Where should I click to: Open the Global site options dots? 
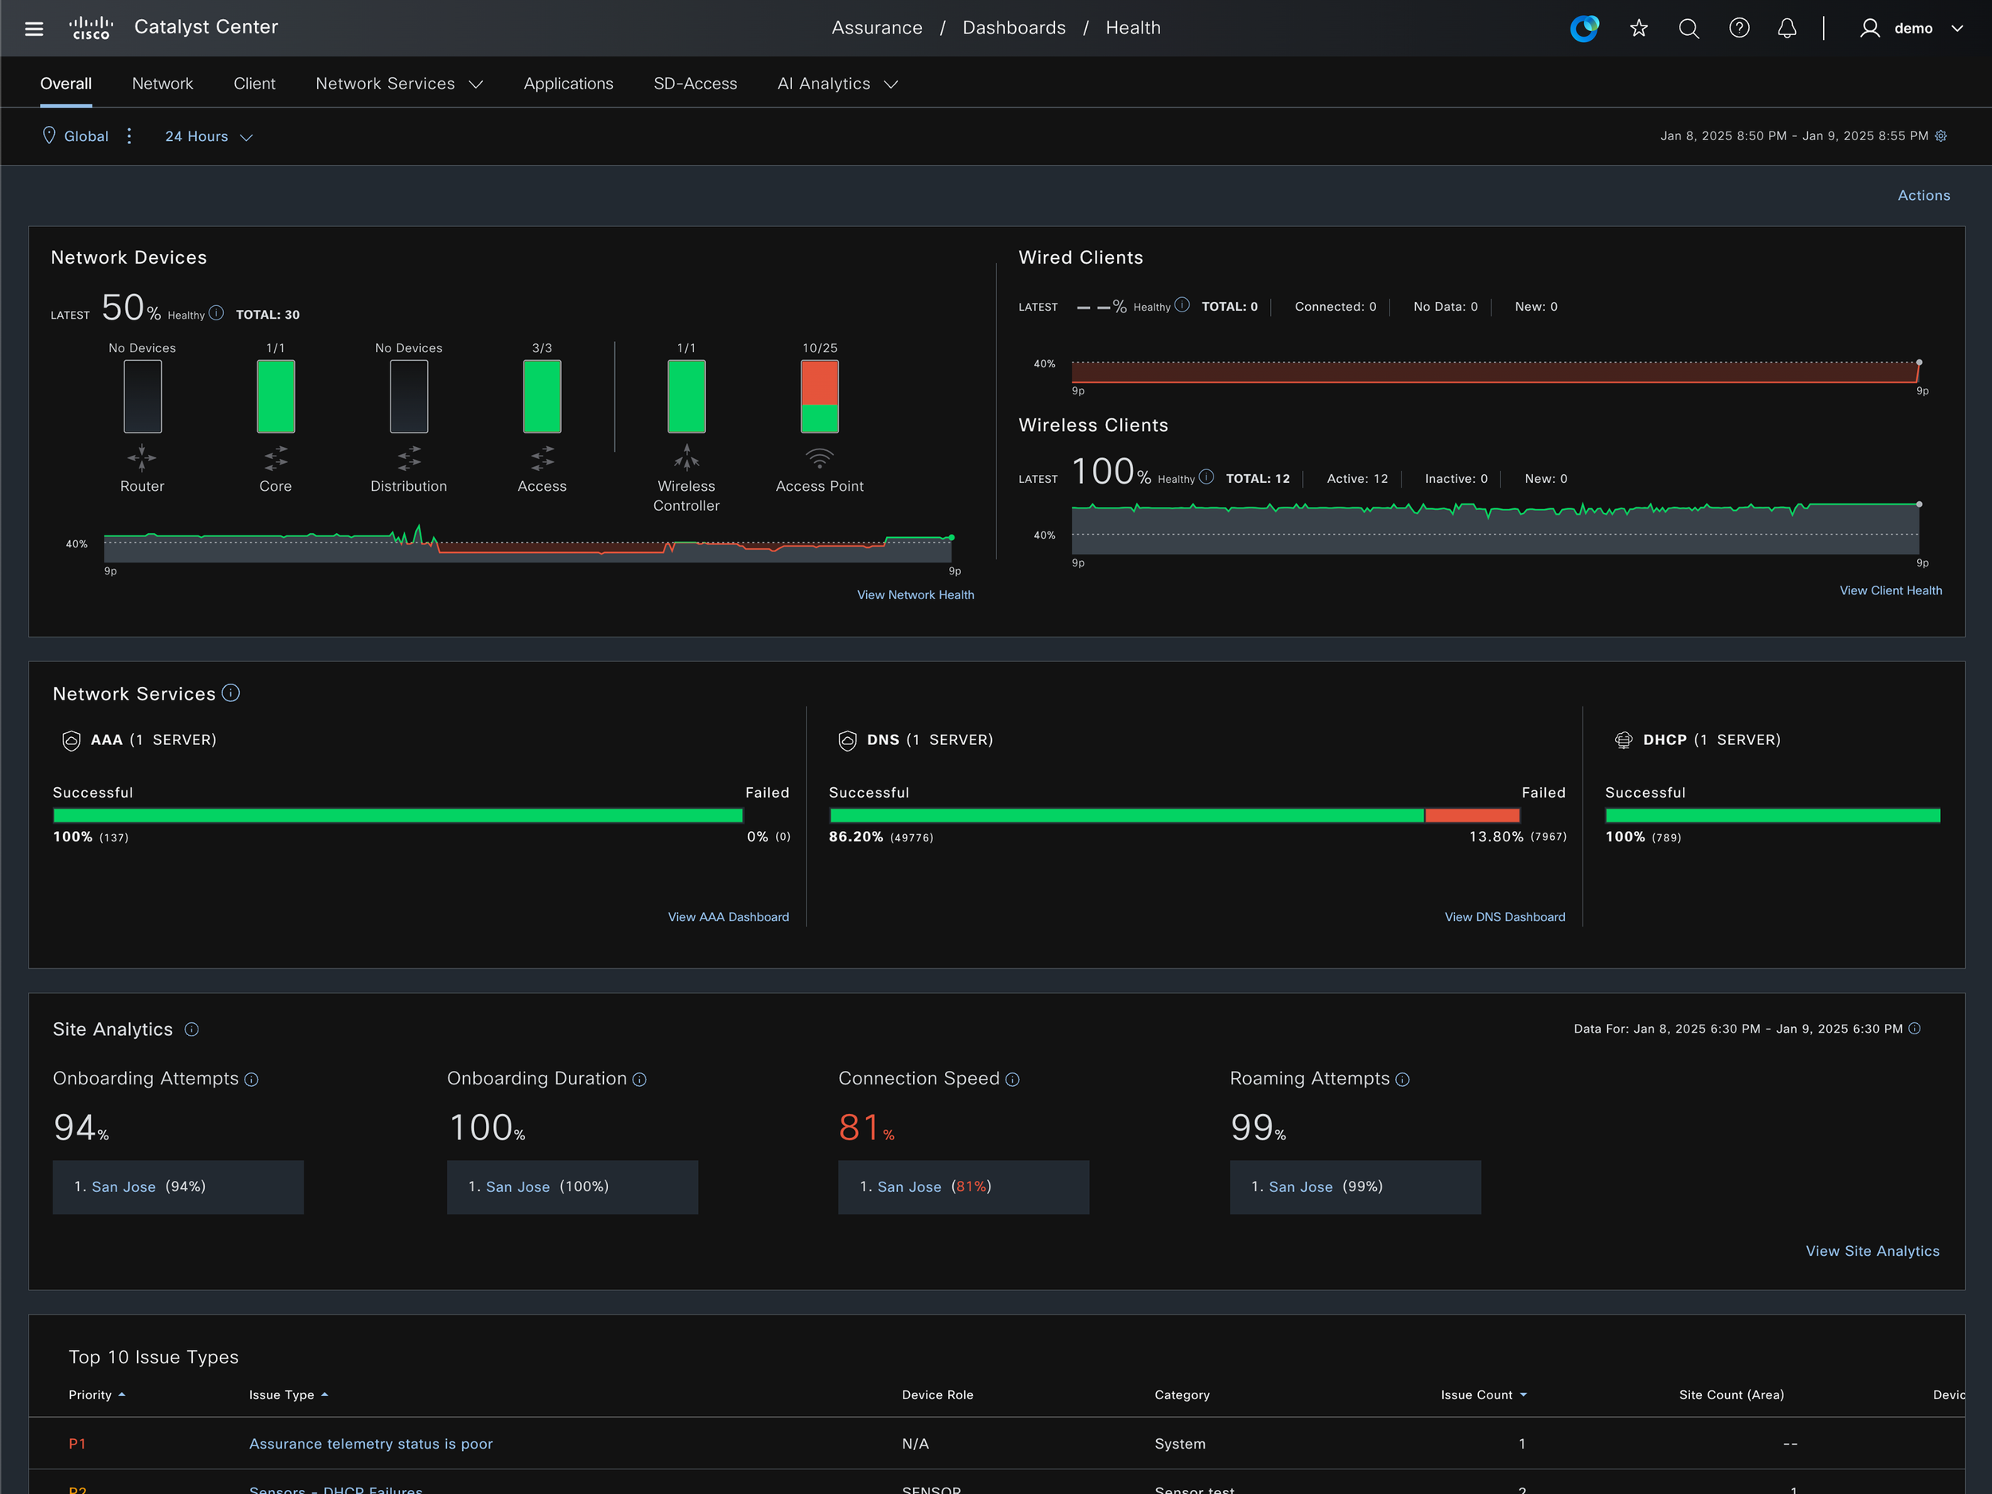pyautogui.click(x=130, y=136)
